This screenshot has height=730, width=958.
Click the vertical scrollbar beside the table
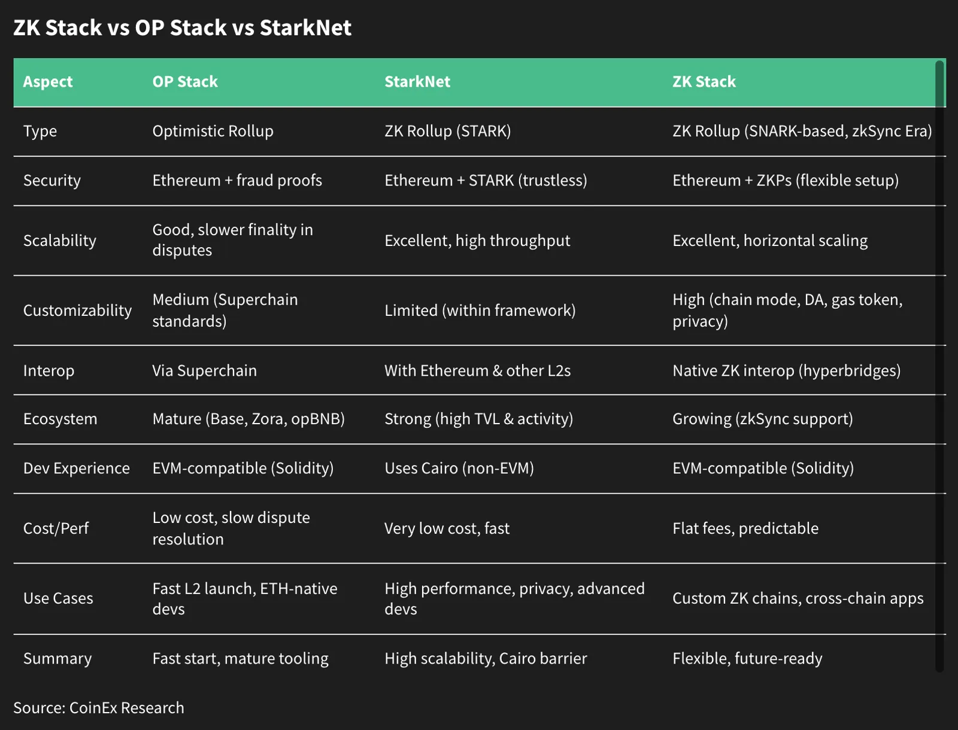pyautogui.click(x=939, y=366)
